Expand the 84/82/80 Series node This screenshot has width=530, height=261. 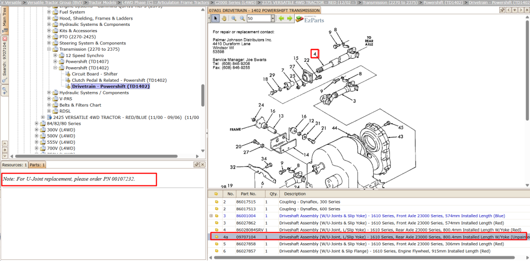(x=37, y=124)
